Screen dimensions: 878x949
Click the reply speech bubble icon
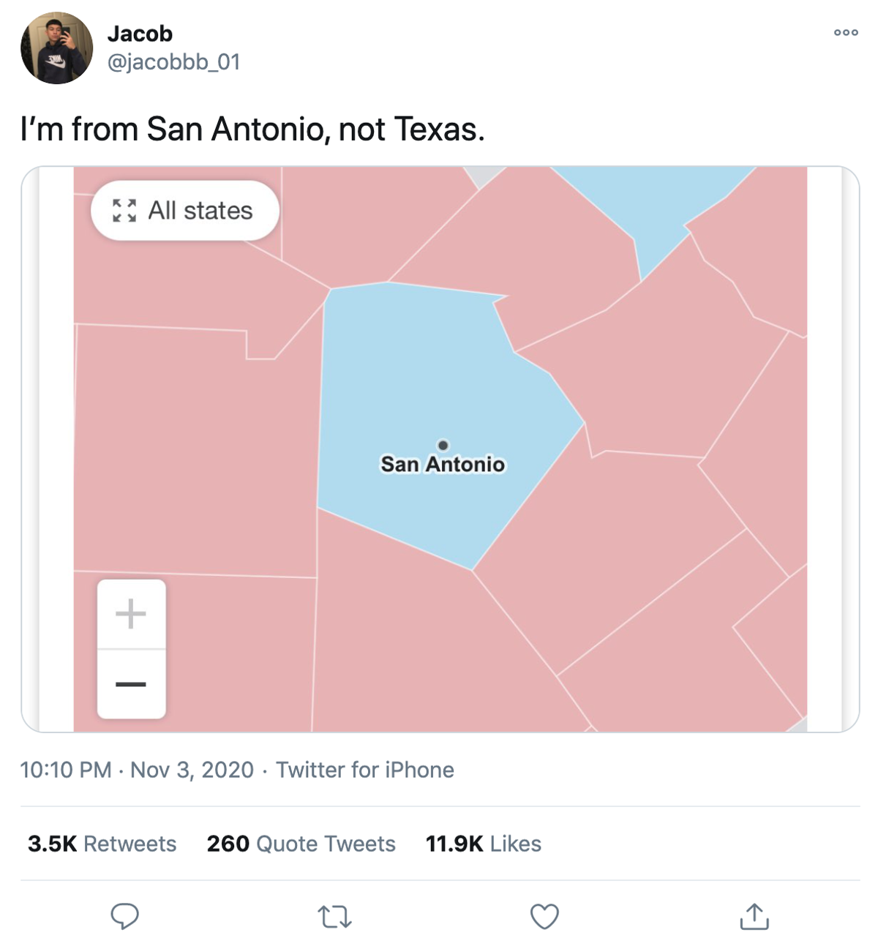(x=124, y=916)
